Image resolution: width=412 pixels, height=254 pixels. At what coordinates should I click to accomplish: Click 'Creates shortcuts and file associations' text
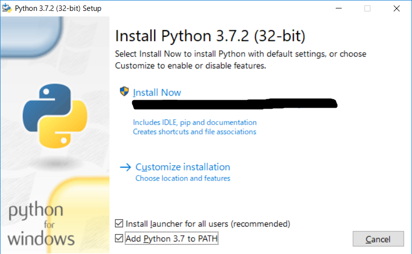(x=195, y=131)
